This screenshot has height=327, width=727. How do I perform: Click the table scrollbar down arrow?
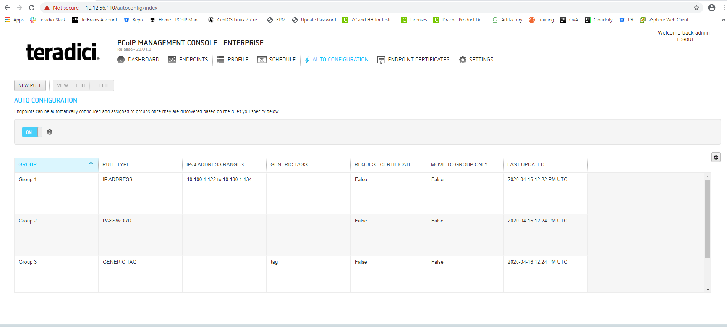point(708,290)
